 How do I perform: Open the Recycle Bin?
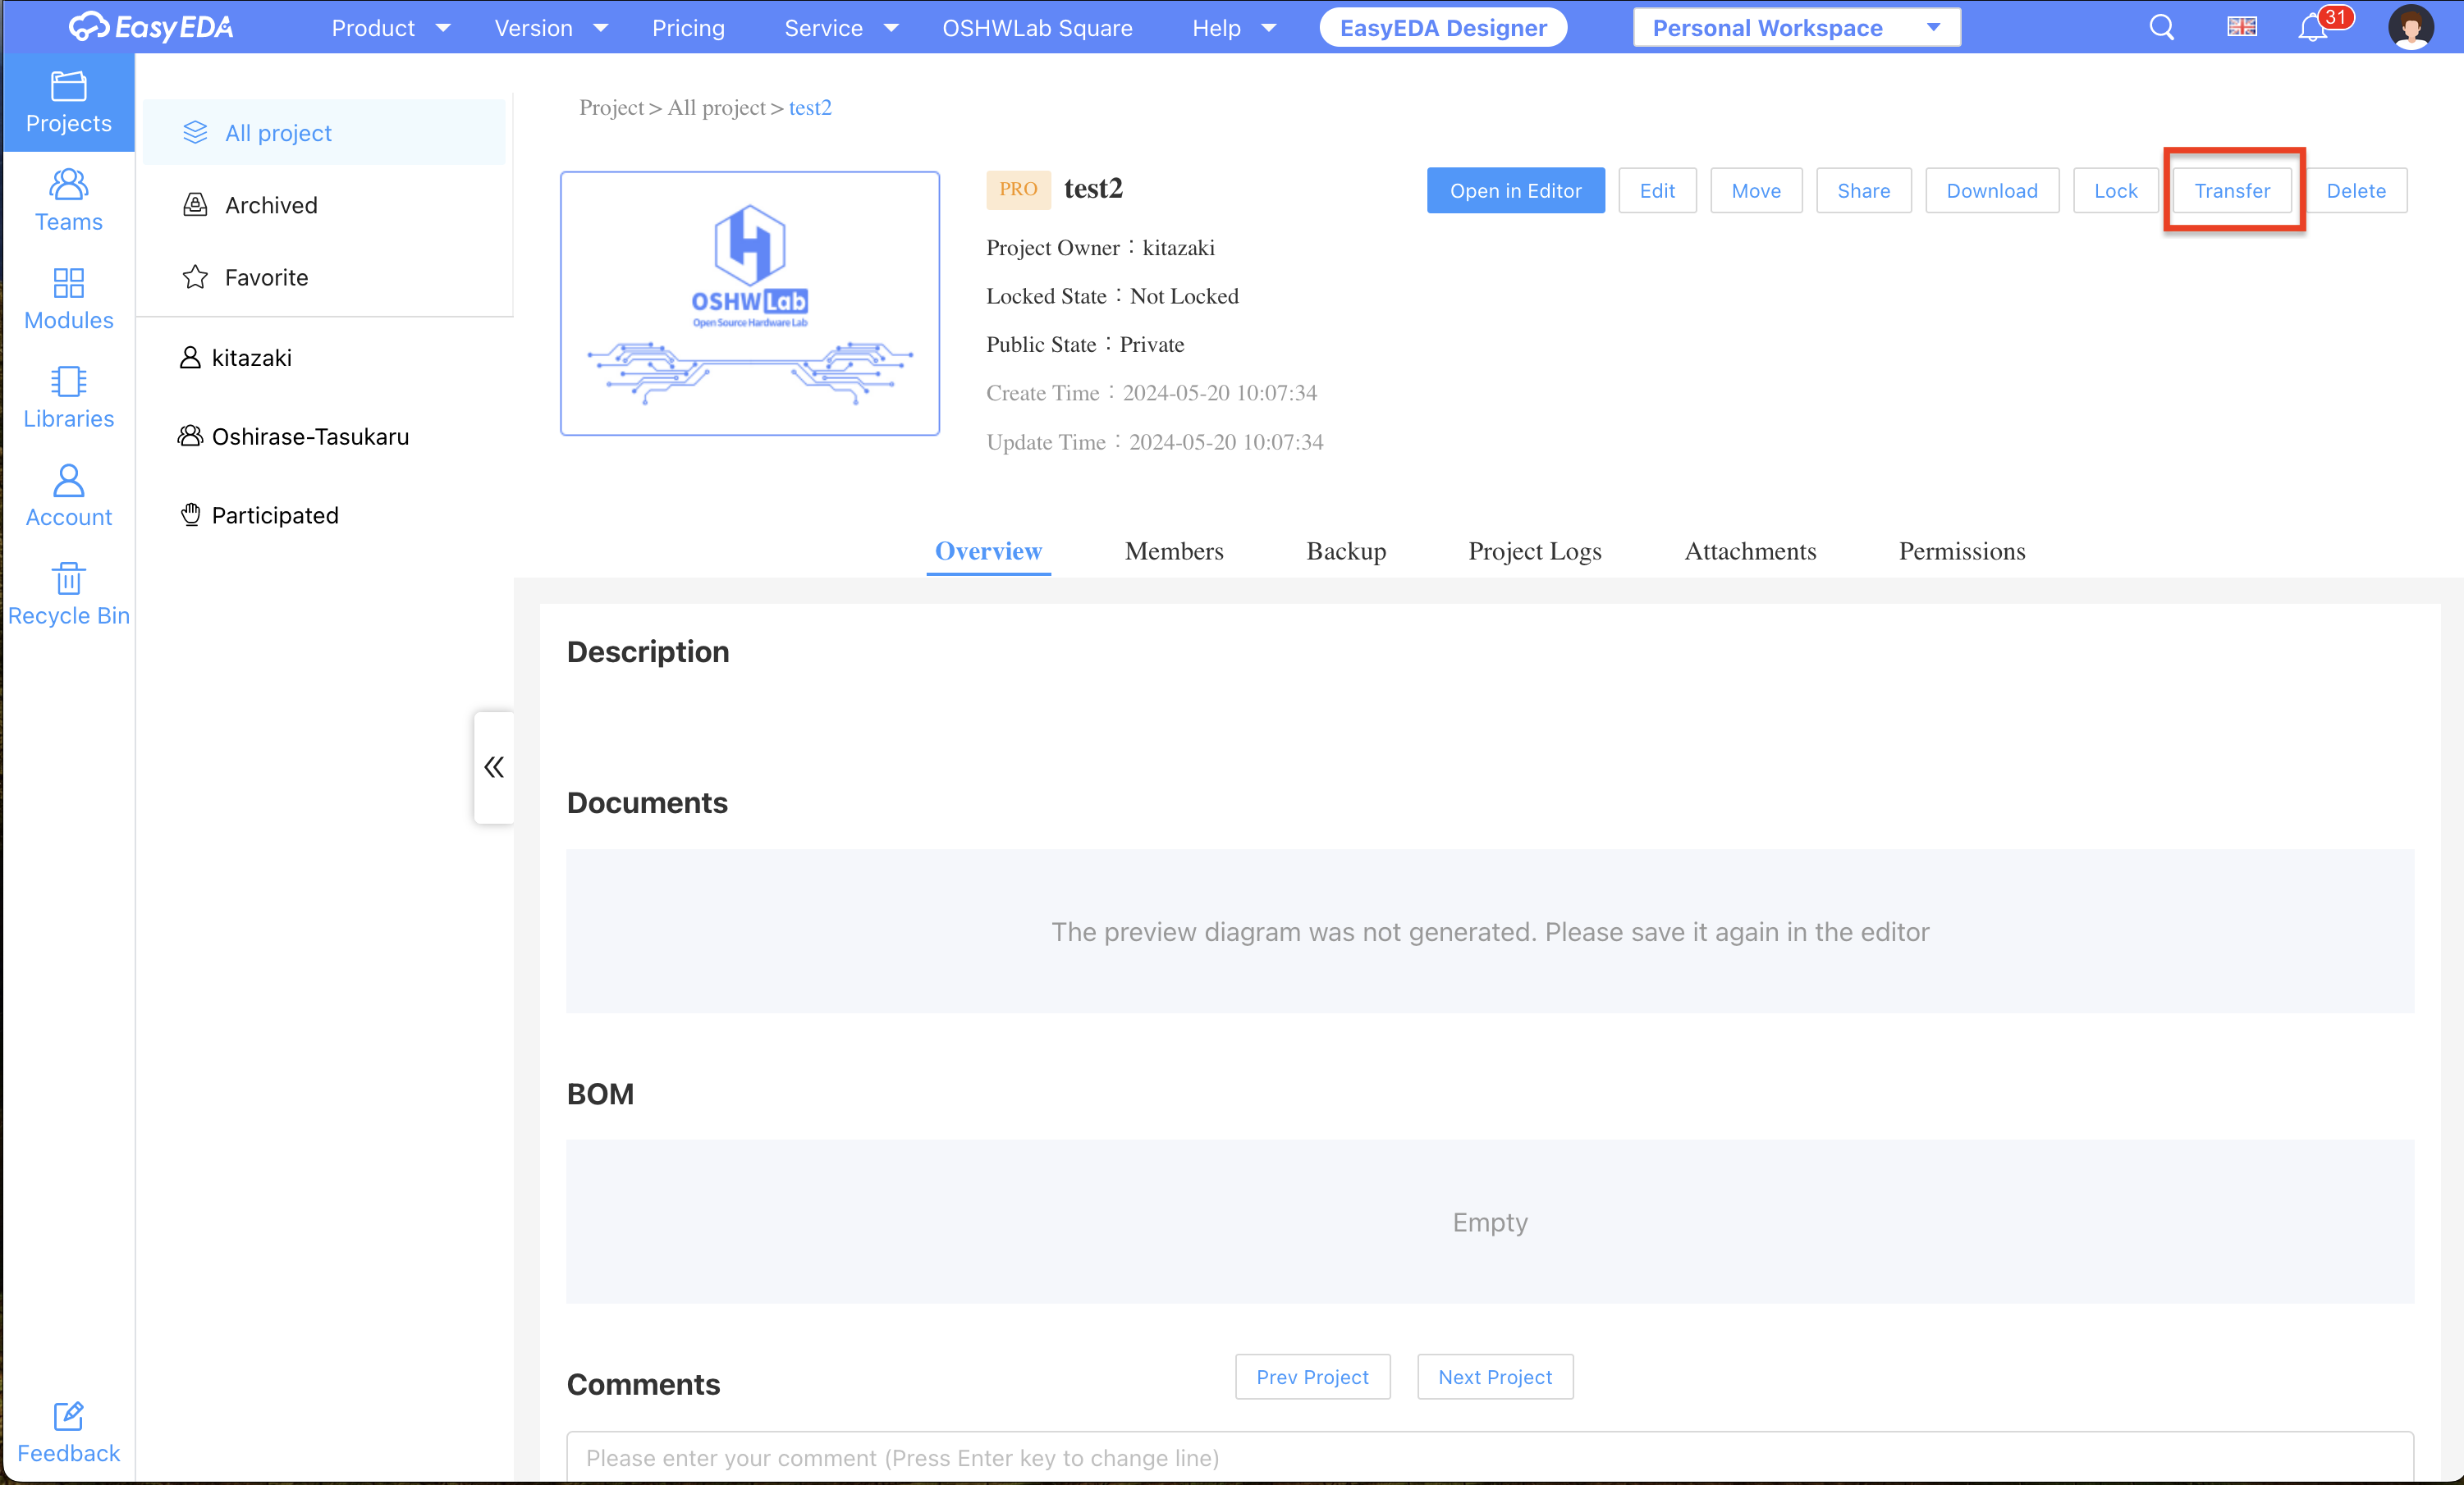[x=68, y=595]
